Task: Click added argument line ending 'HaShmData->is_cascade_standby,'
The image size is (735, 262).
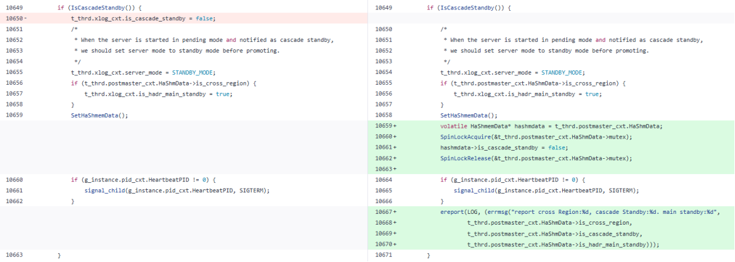Action: 555,234
